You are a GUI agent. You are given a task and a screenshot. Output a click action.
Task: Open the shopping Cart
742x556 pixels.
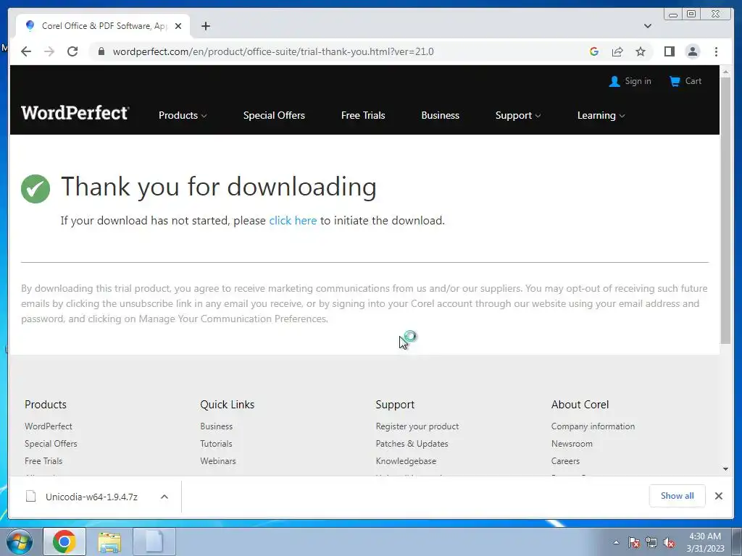(685, 81)
